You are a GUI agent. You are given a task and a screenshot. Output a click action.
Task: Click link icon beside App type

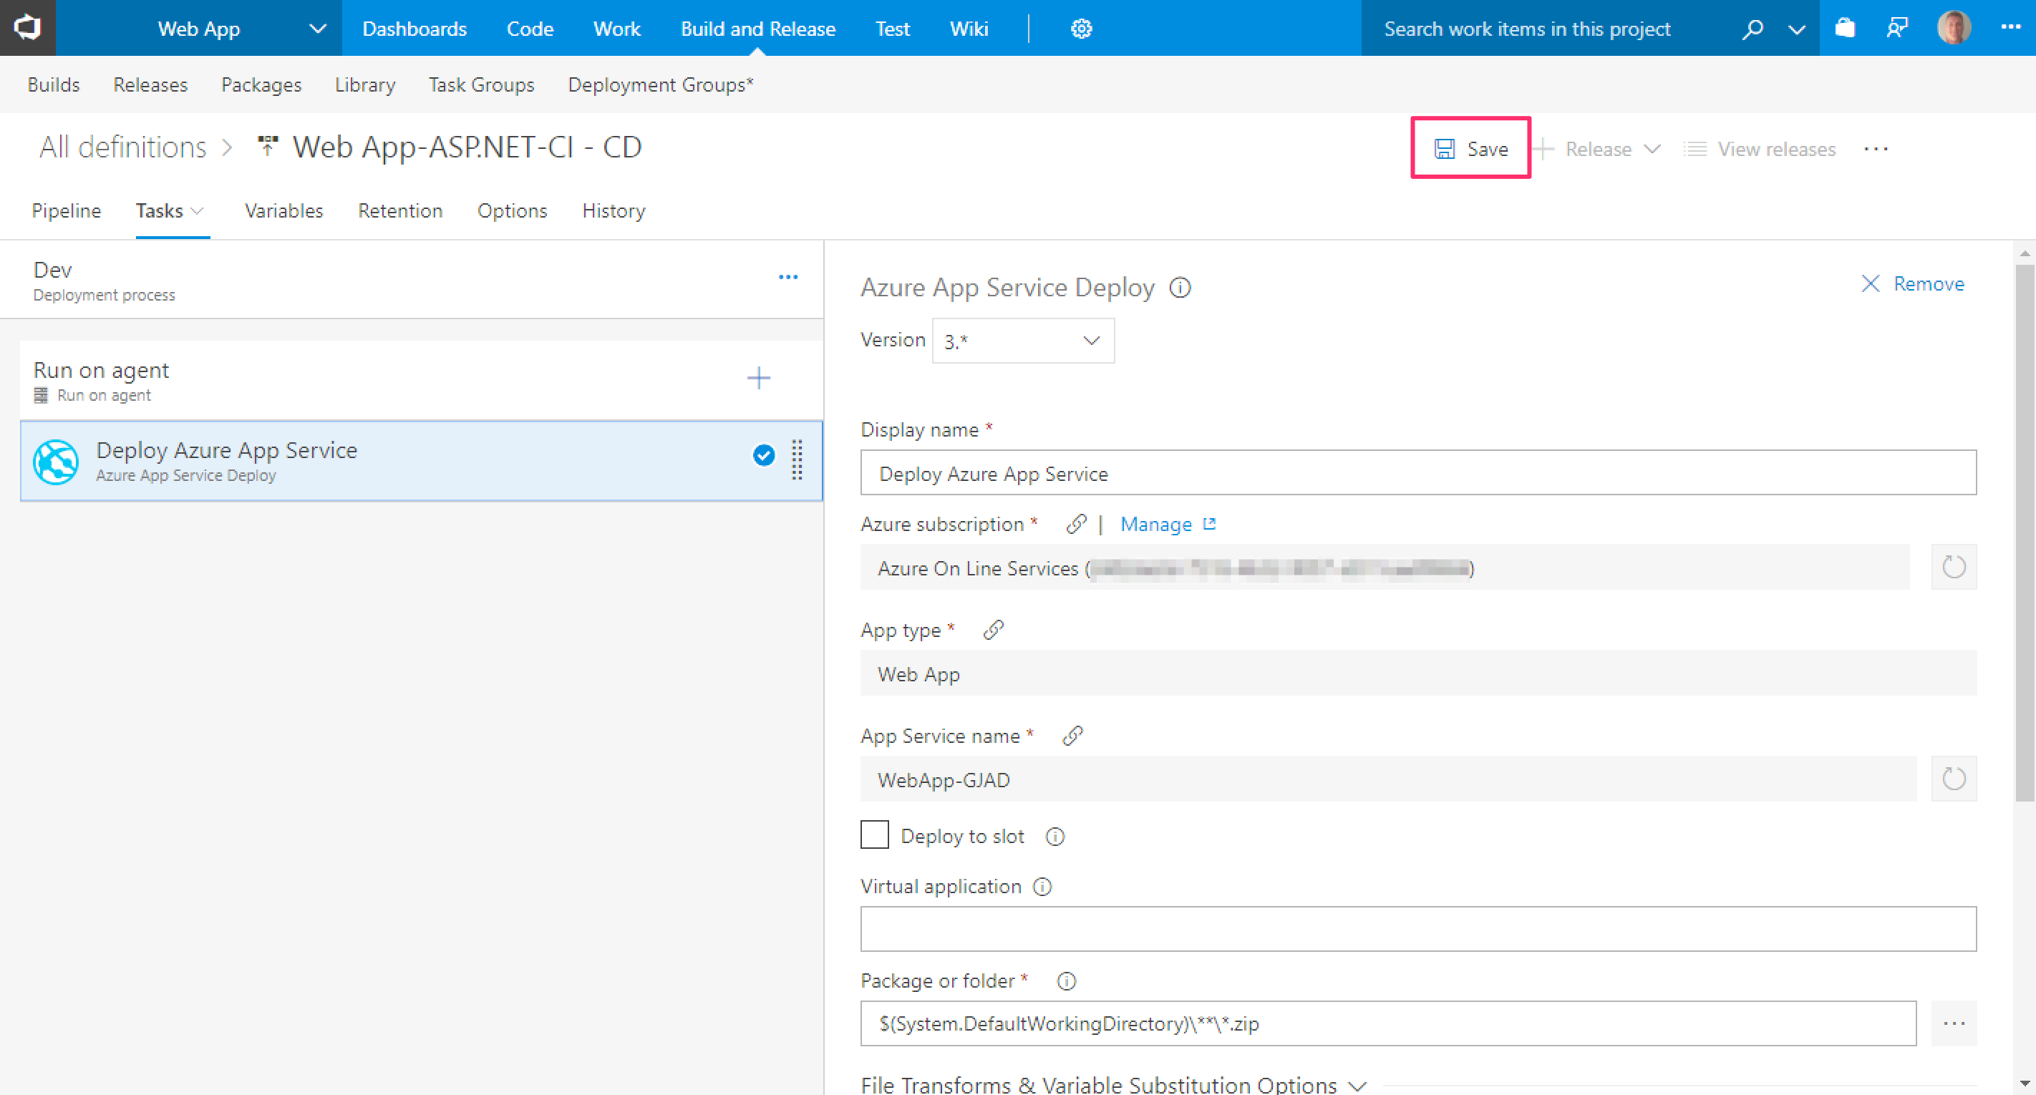(x=993, y=630)
